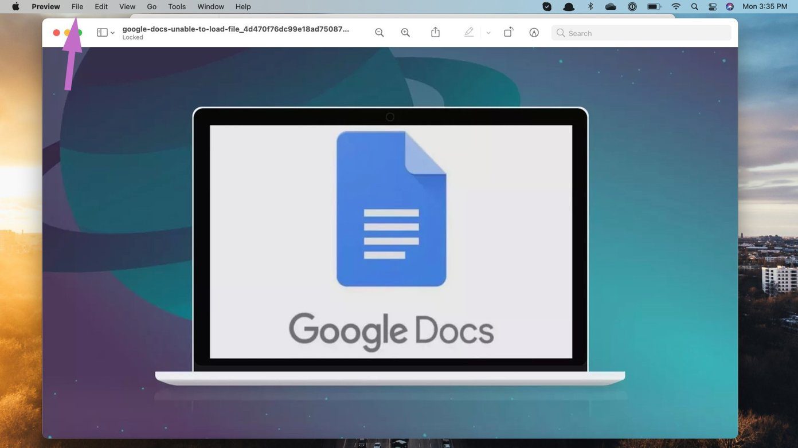Toggle the sidebar view button
Viewport: 798px width, 448px height.
click(x=102, y=33)
